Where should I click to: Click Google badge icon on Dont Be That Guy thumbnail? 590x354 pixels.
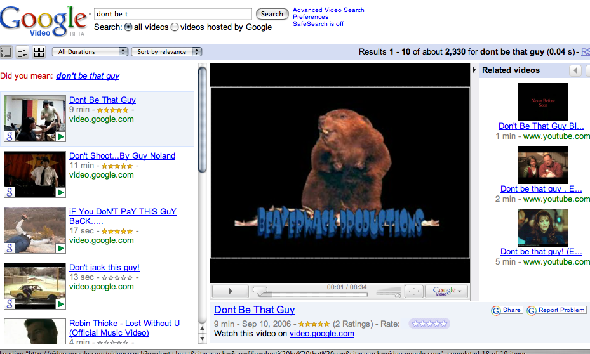tap(10, 136)
